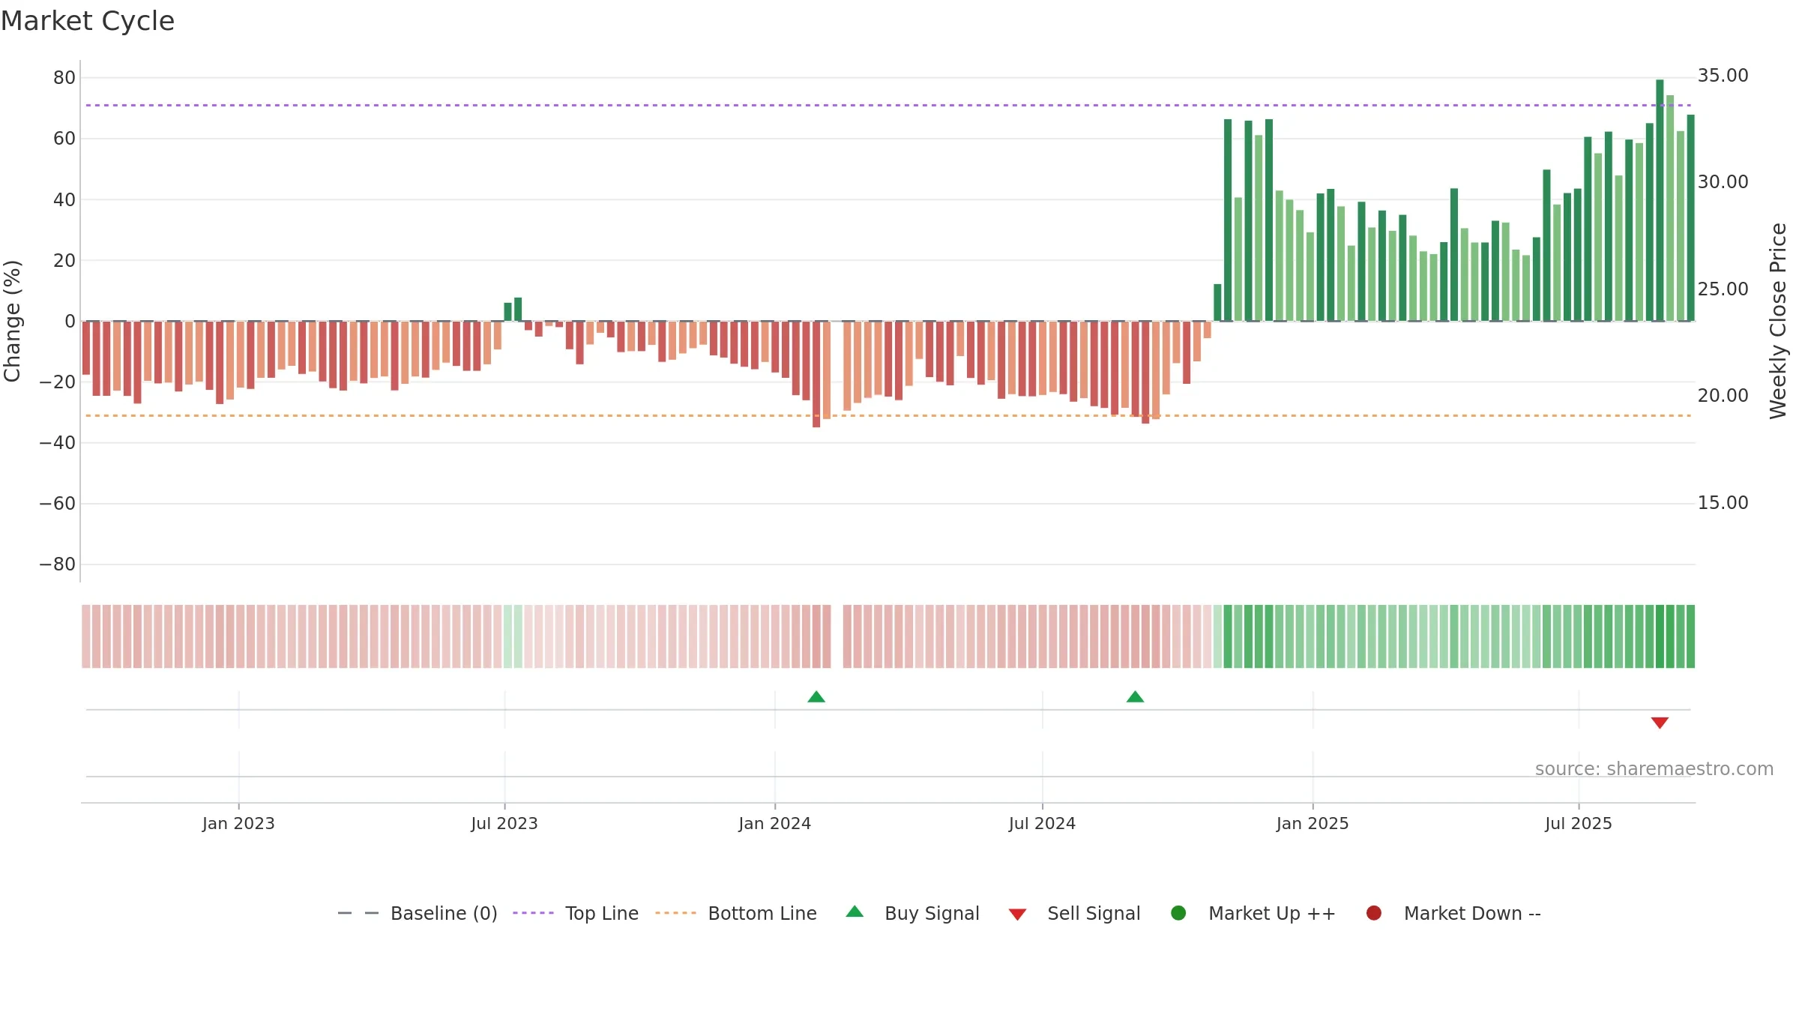Screen dimensions: 1799x1012
Task: Click the tallest green bar above the top line
Action: point(1660,200)
